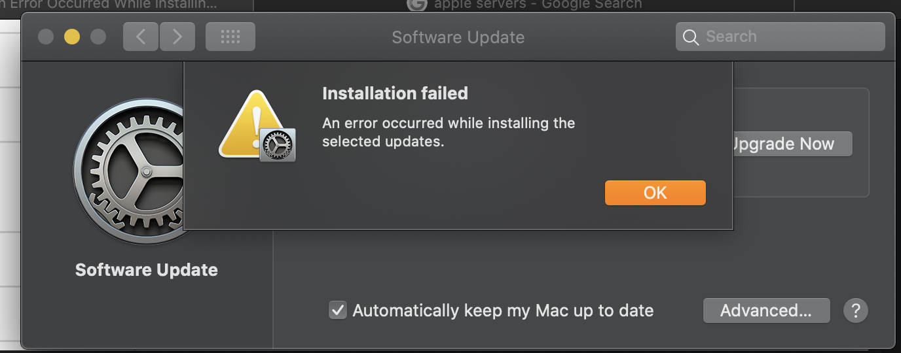Show all preferences via the grid button
This screenshot has height=353, width=901.
[x=230, y=37]
